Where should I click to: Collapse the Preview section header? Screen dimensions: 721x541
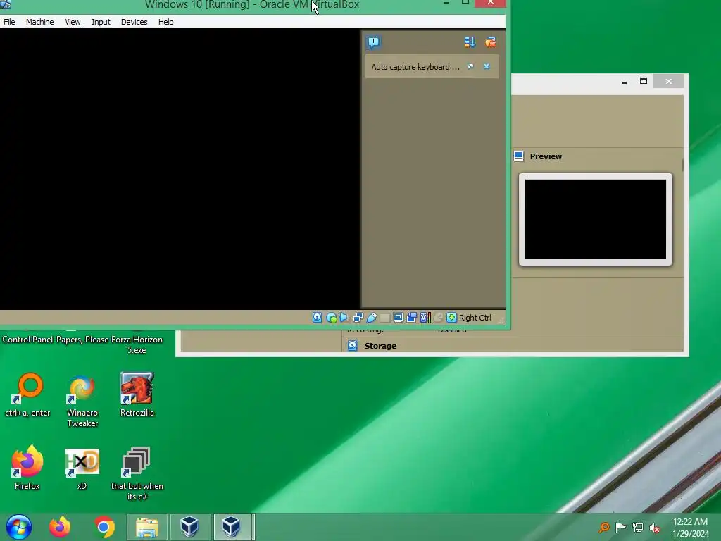[x=546, y=156]
